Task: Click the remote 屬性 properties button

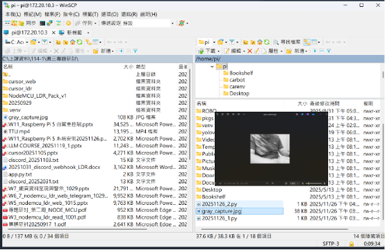Action: point(270,51)
